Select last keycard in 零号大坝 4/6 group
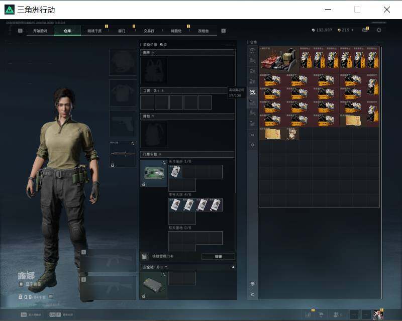This screenshot has height=321, width=402. click(x=216, y=205)
